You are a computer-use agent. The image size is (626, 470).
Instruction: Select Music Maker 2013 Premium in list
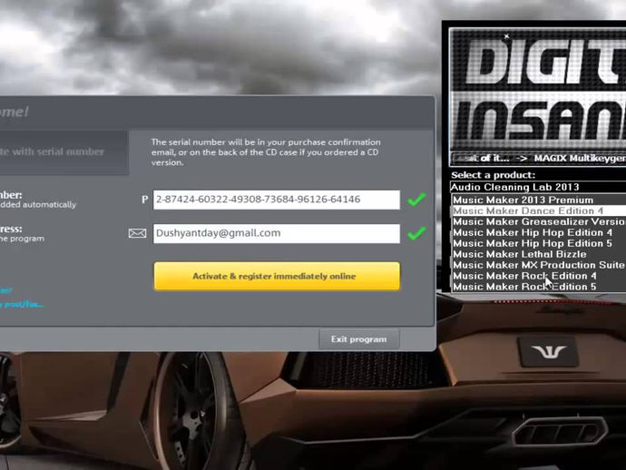click(x=539, y=200)
